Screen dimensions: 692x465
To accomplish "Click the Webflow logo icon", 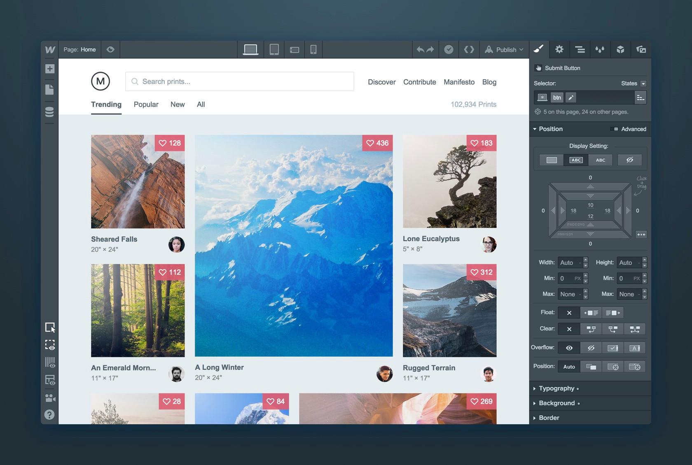I will click(50, 49).
